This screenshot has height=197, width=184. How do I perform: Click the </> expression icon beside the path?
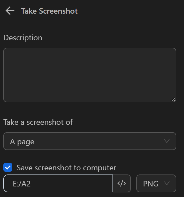coord(122,183)
